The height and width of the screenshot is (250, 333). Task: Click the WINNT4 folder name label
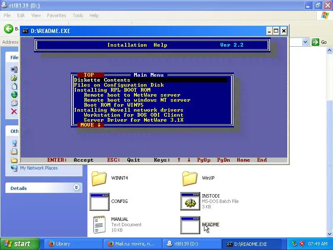119,178
